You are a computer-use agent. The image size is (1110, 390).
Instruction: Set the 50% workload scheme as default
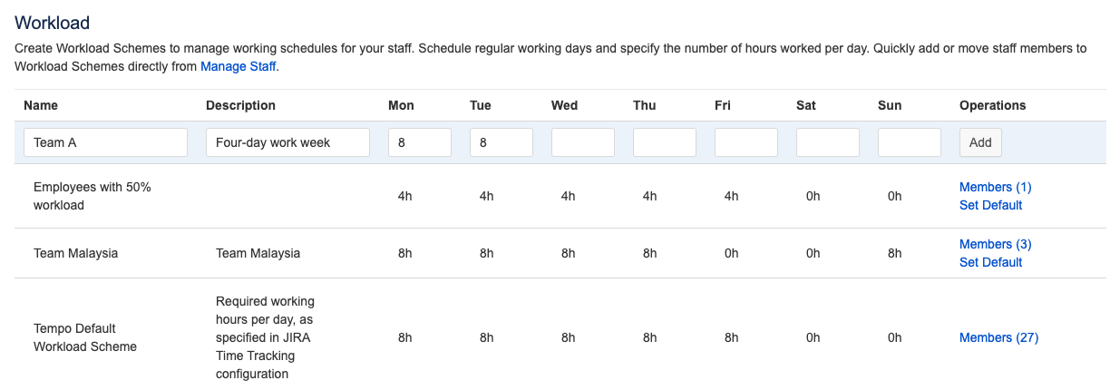coord(990,205)
